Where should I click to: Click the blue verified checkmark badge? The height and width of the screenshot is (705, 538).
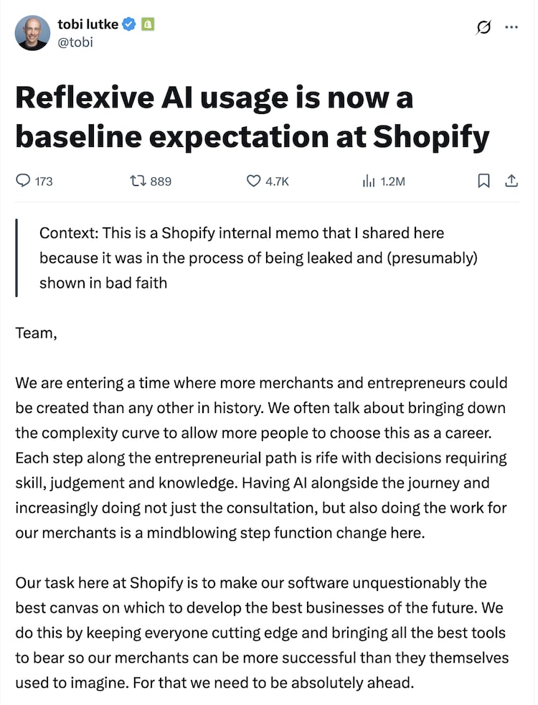coord(129,24)
